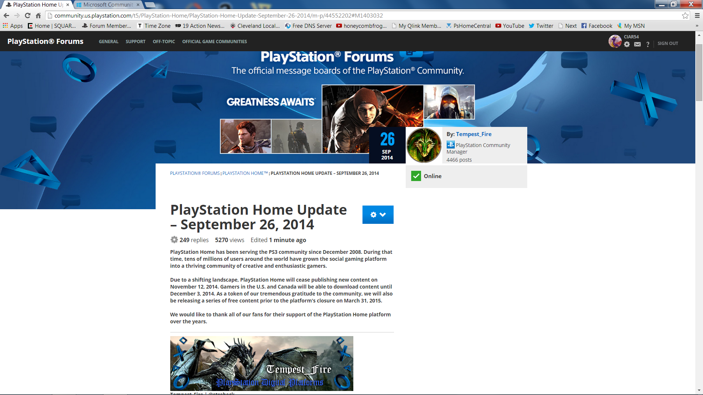This screenshot has width=703, height=395.
Task: Expand the blue post options gear dropdown
Action: [x=378, y=215]
